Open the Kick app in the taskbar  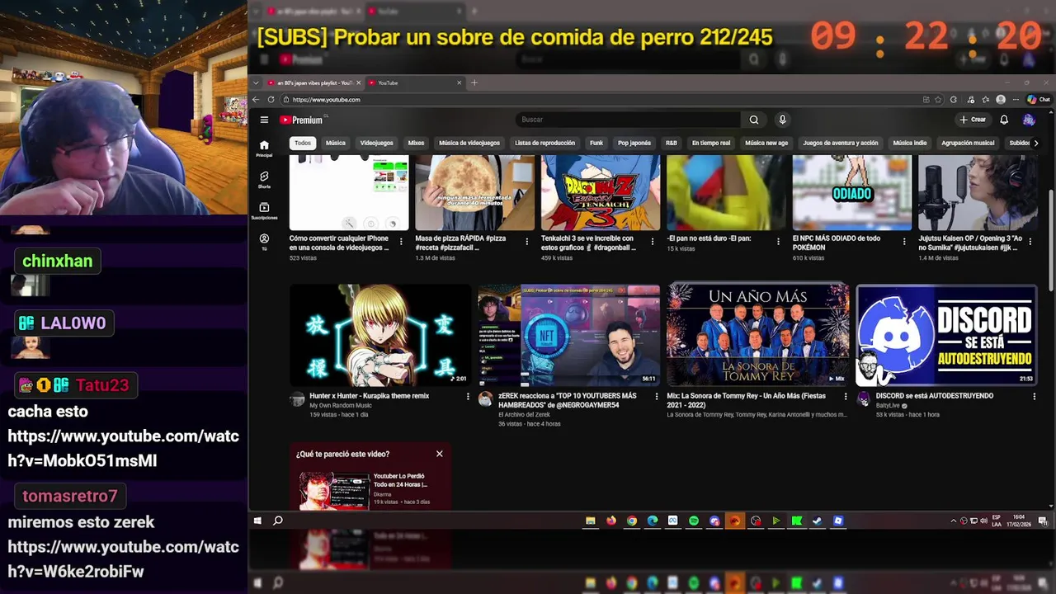tap(796, 521)
